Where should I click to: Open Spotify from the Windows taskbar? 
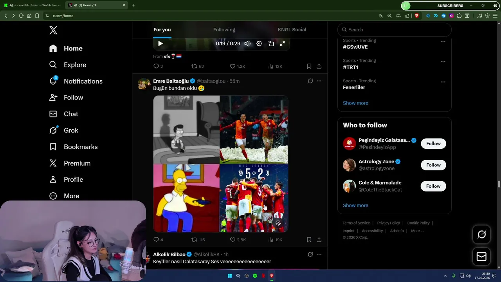point(255,276)
